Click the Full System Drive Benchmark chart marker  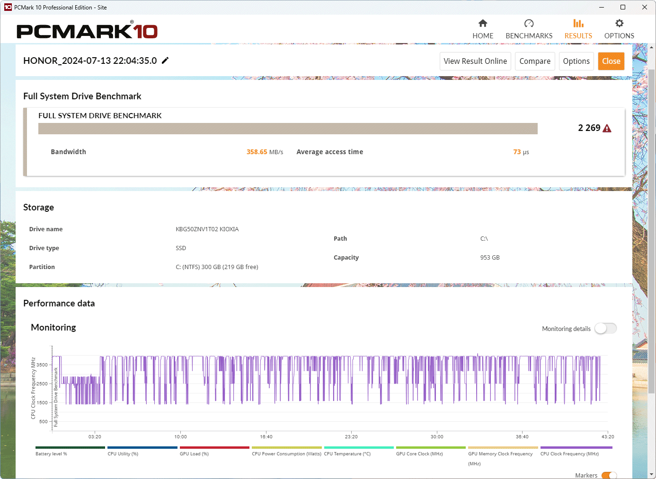click(x=55, y=397)
